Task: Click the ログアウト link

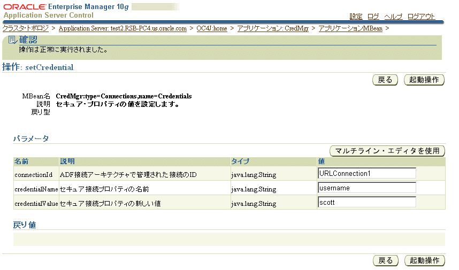Action: click(x=421, y=17)
